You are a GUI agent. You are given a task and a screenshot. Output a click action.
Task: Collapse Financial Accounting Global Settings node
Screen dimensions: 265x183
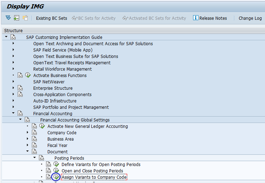coord(20,119)
